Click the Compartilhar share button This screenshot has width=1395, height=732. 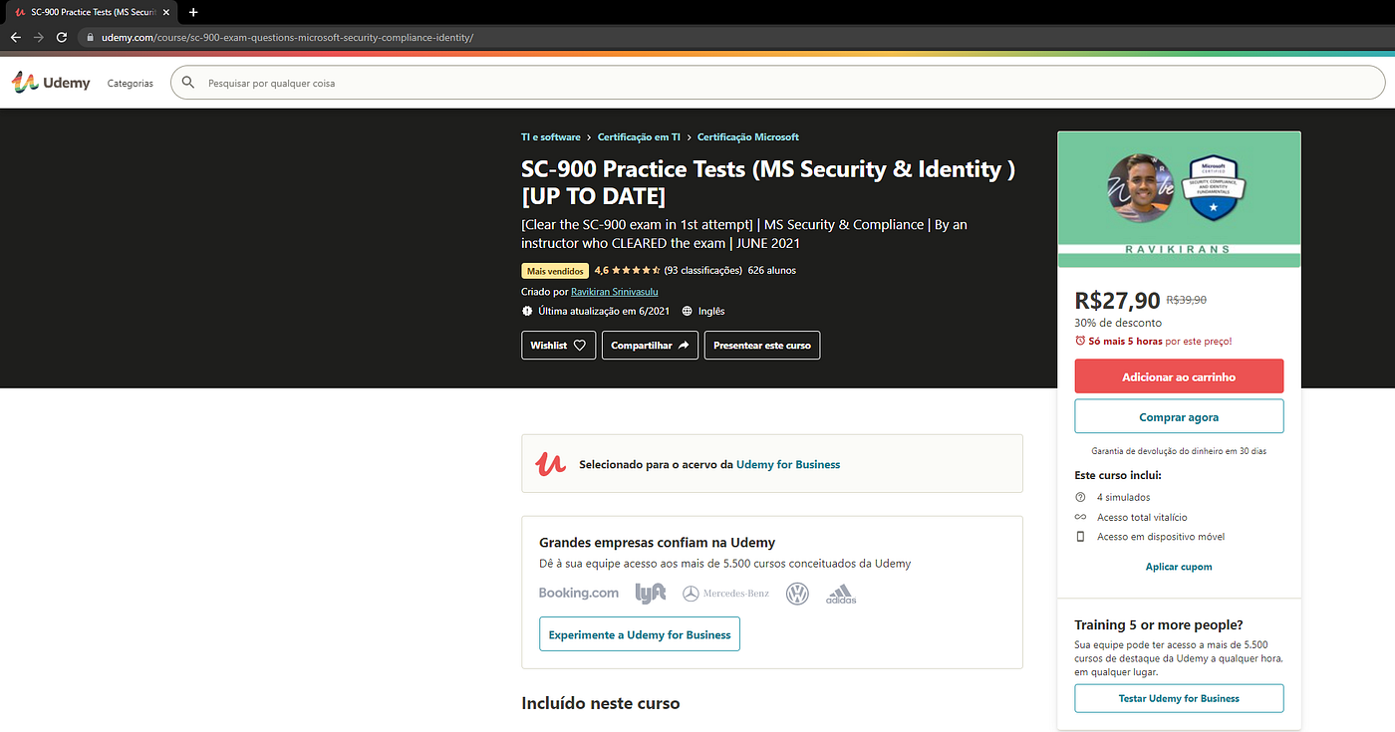click(650, 346)
